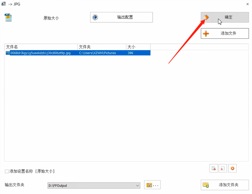Remove selected file using delete-file icon

(x=214, y=168)
